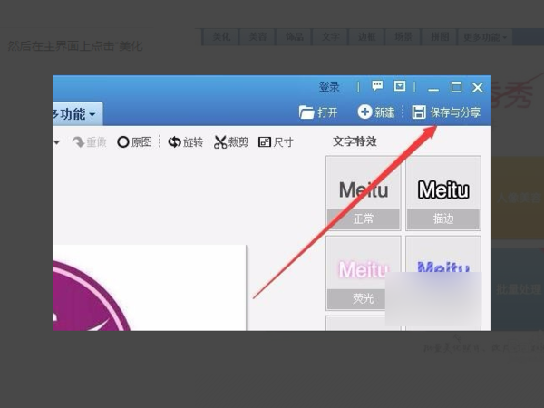The width and height of the screenshot is (544, 408).
Task: Click 人像美容 in background window
Action: (519, 198)
